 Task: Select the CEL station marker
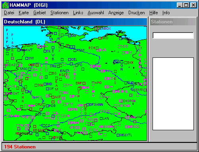[70, 59]
